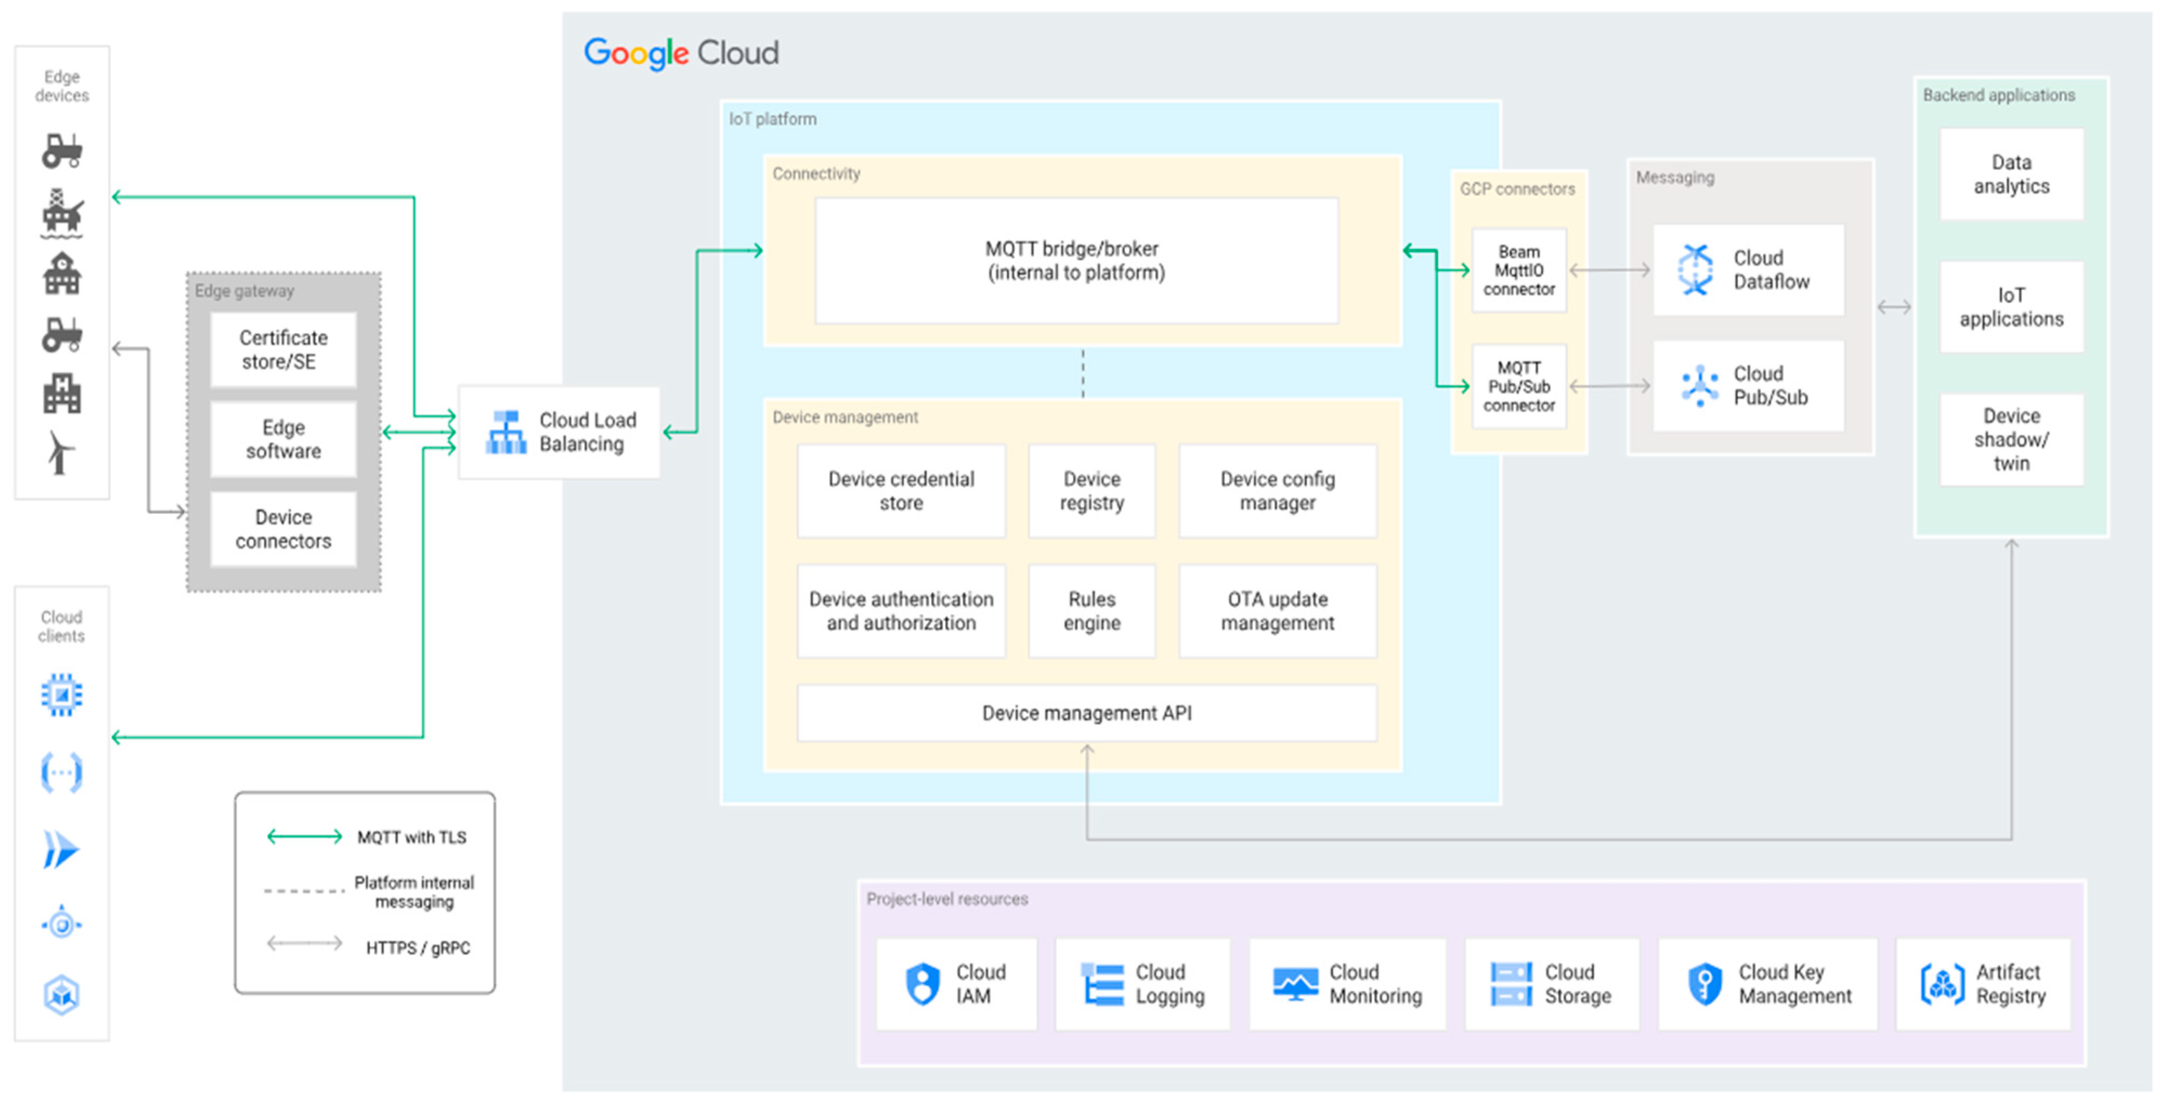The height and width of the screenshot is (1106, 2159).
Task: Select the Cloud Key Management icon
Action: pyautogui.click(x=1705, y=984)
